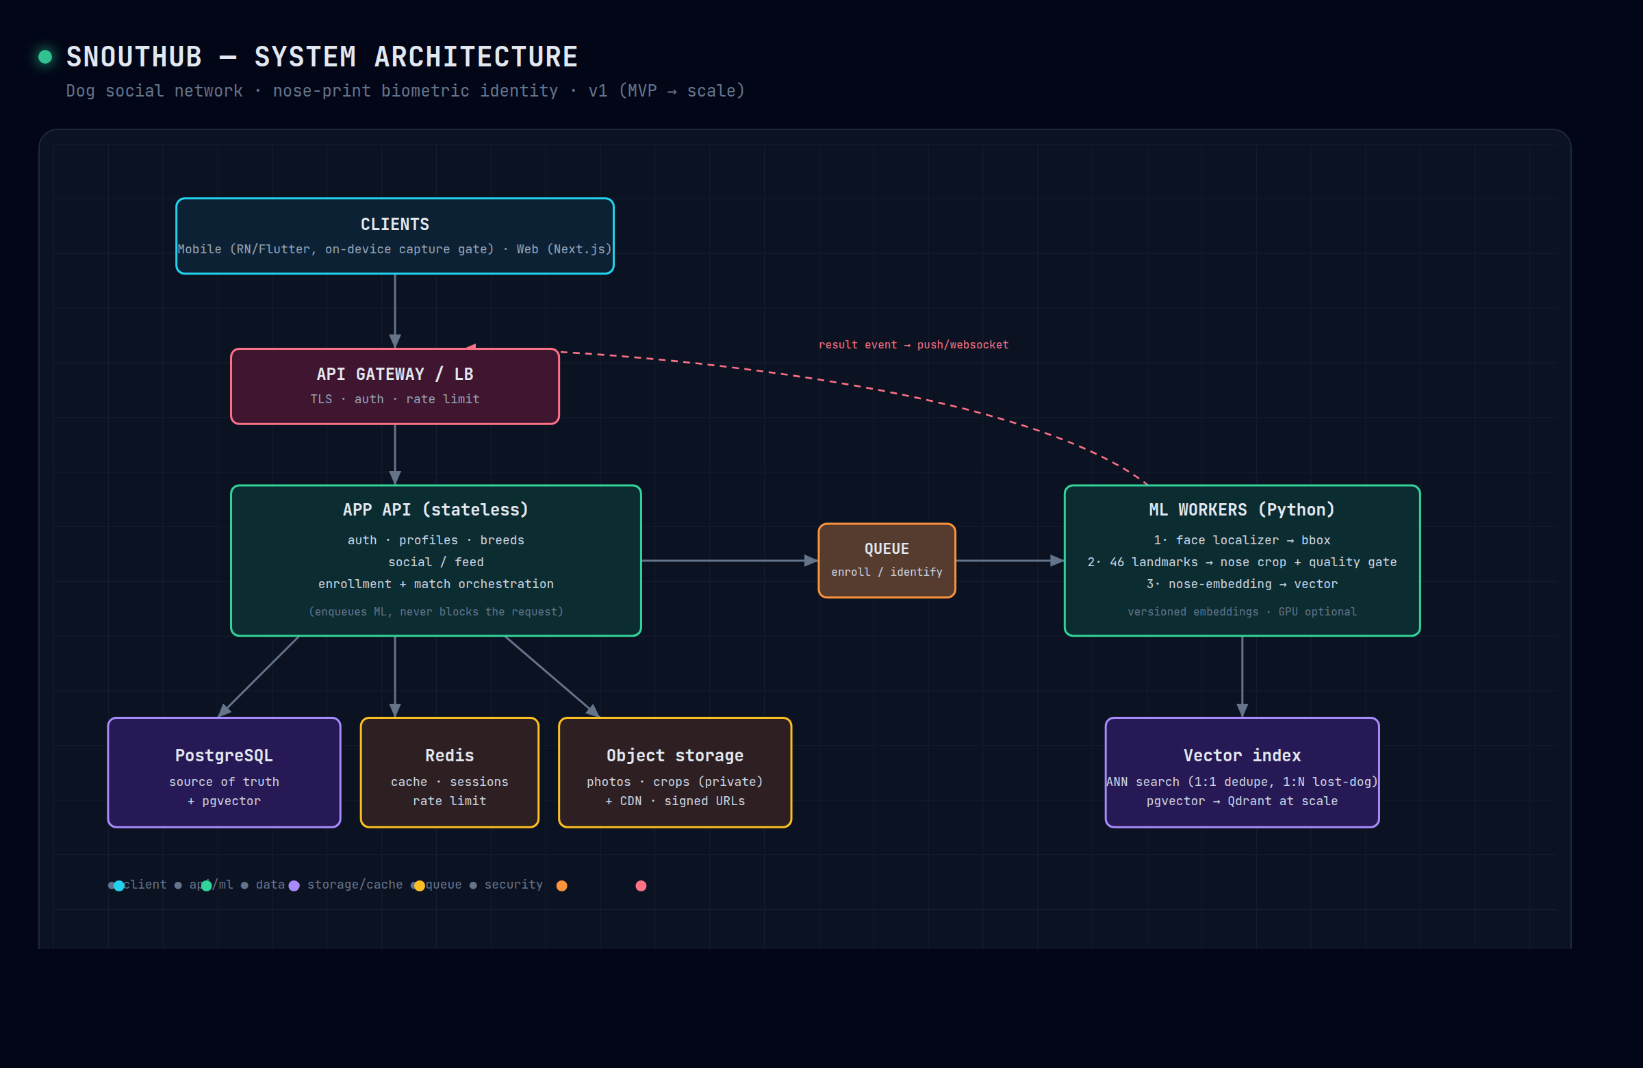Click "enrollment + match orchestration" line
Viewport: 1643px width, 1068px height.
(435, 584)
